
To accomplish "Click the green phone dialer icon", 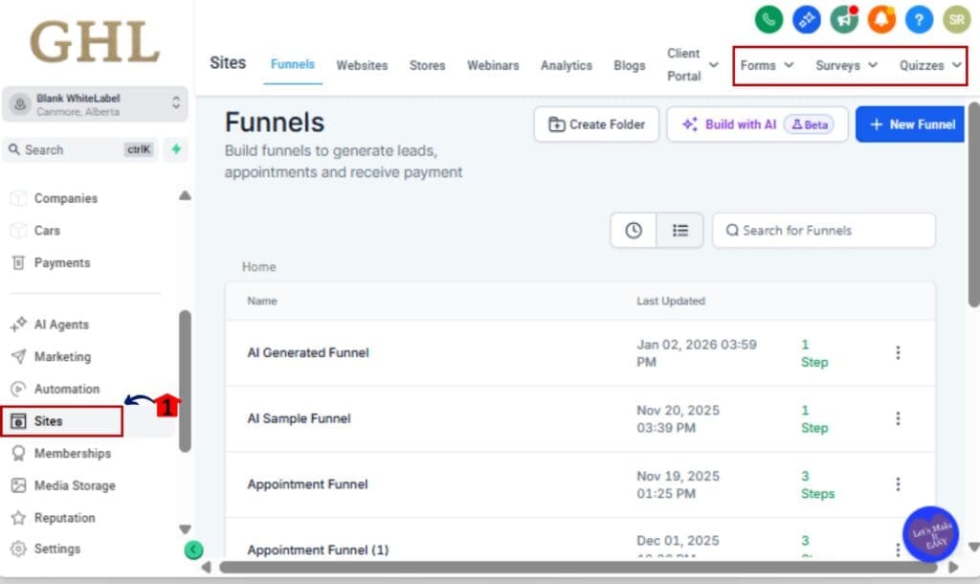I will (x=768, y=19).
